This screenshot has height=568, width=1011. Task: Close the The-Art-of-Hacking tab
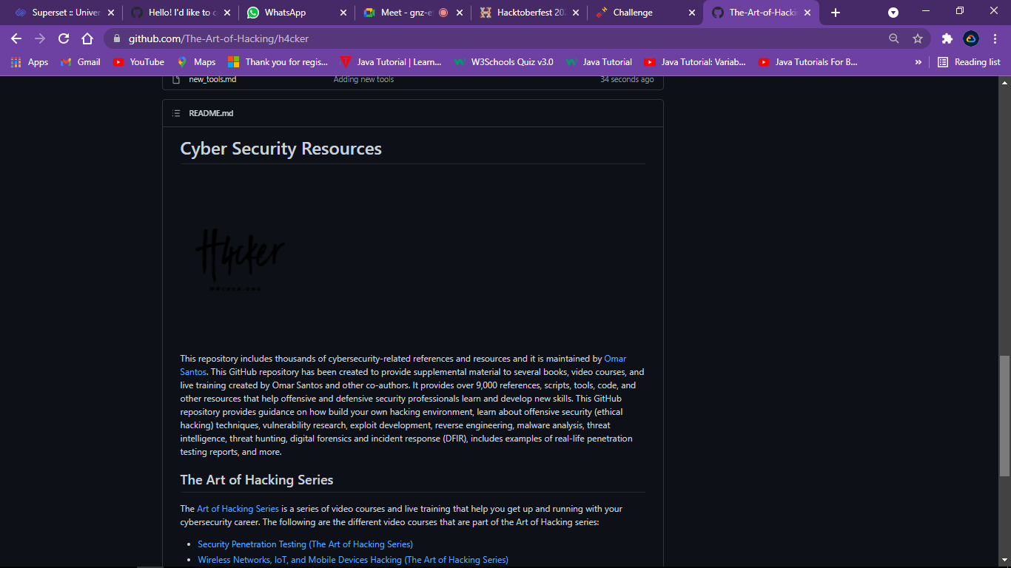click(x=807, y=13)
